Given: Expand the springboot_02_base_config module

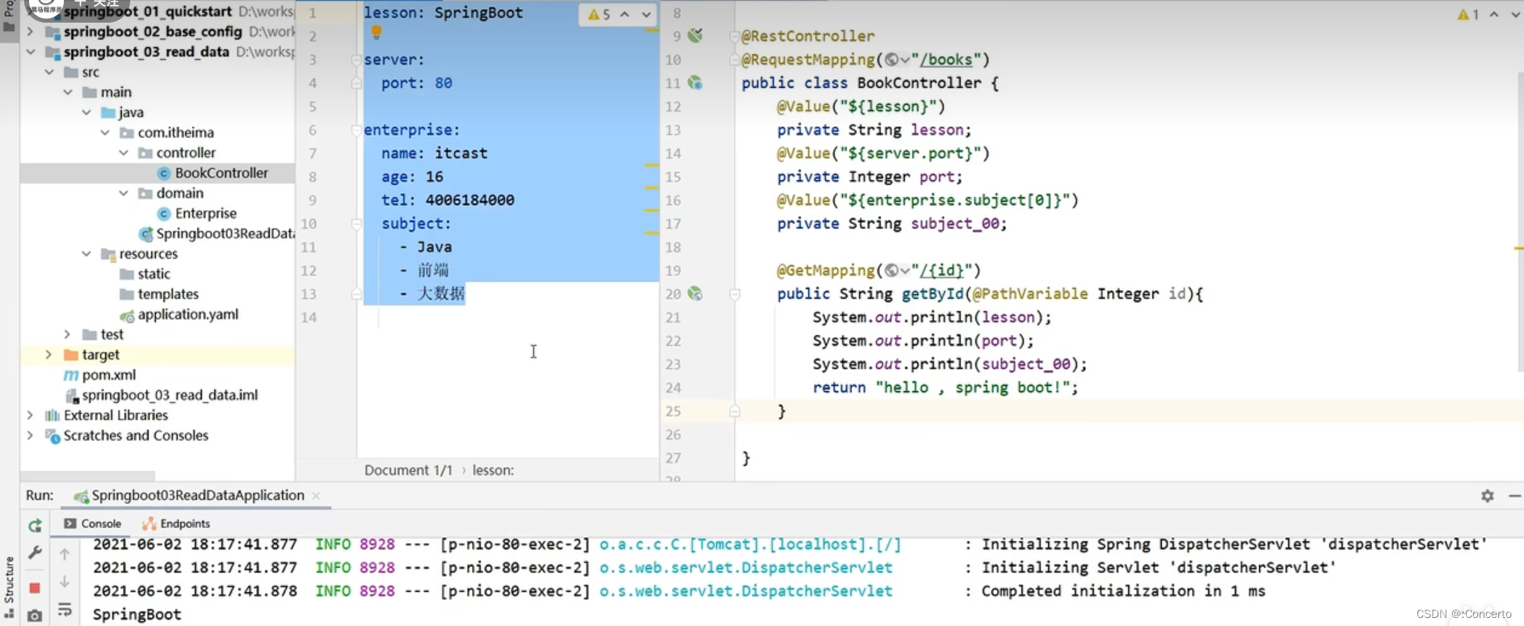Looking at the screenshot, I should [x=31, y=32].
